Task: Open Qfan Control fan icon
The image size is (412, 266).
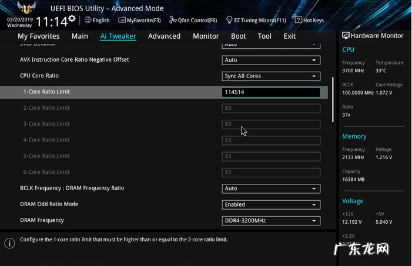Action: click(173, 20)
